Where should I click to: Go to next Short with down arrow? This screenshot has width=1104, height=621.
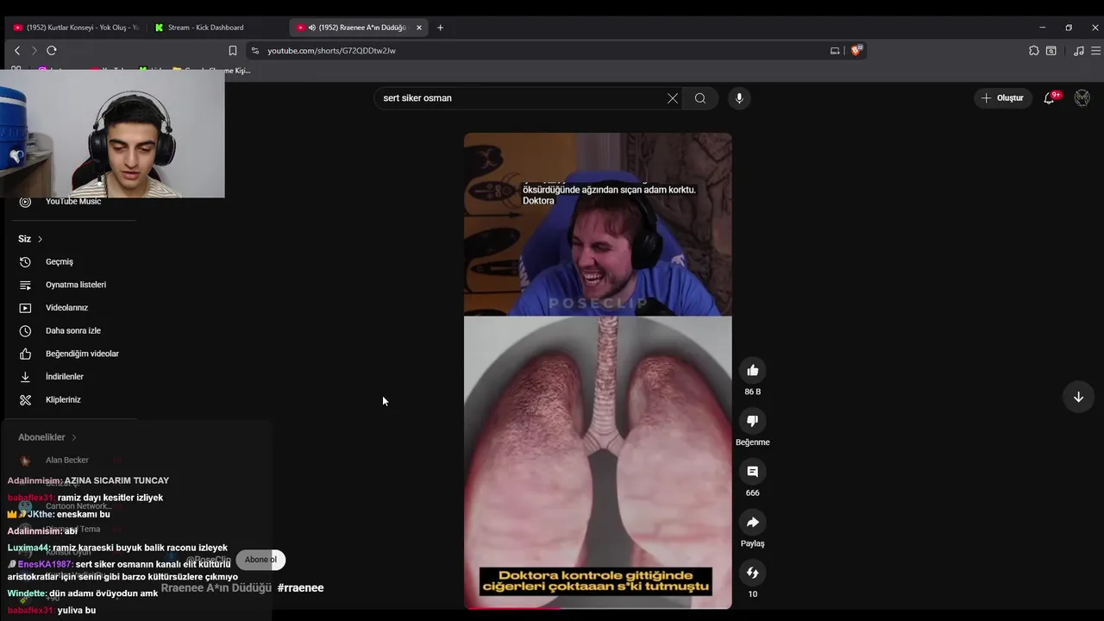click(x=1078, y=398)
